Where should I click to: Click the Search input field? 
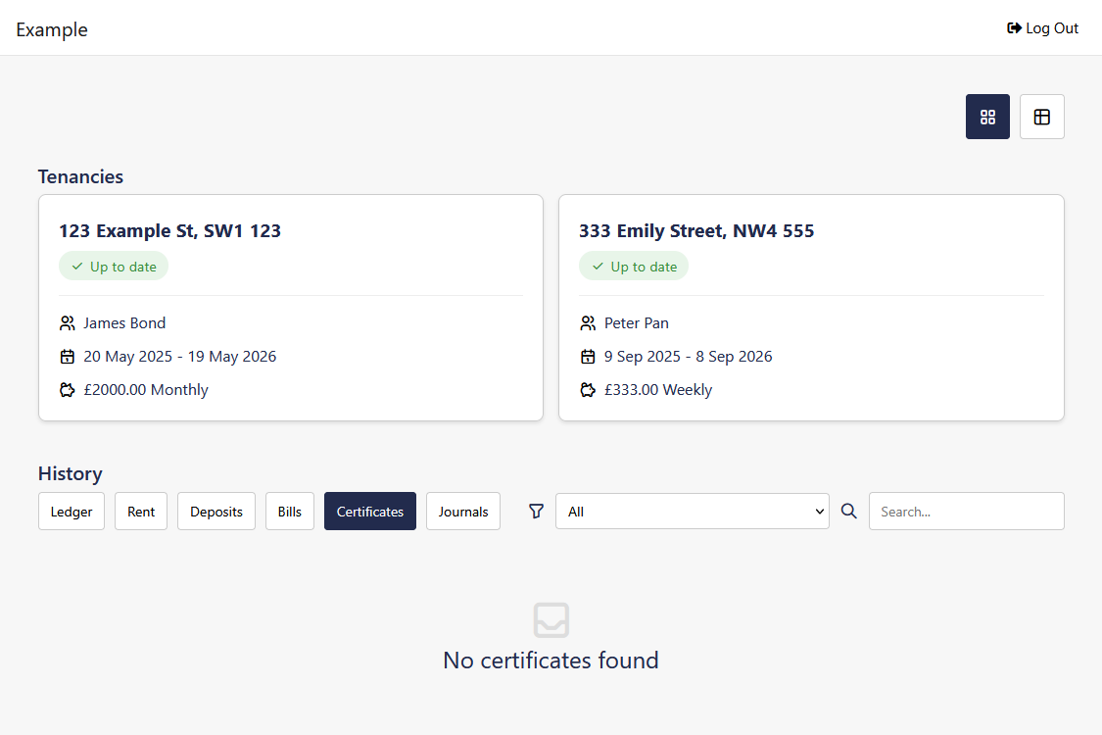pos(966,511)
